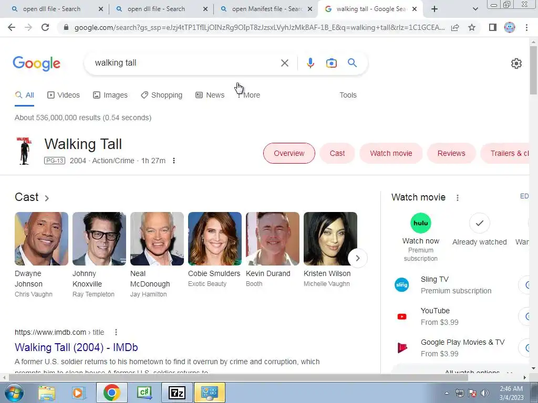The width and height of the screenshot is (538, 403).
Task: Open the More search filters menu
Action: coord(249,95)
